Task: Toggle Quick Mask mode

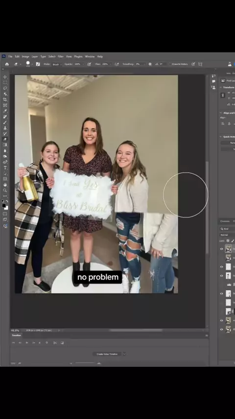Action: pos(5,214)
